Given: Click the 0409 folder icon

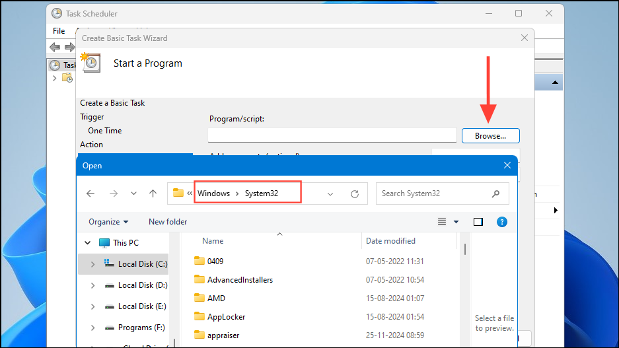Looking at the screenshot, I should point(200,261).
